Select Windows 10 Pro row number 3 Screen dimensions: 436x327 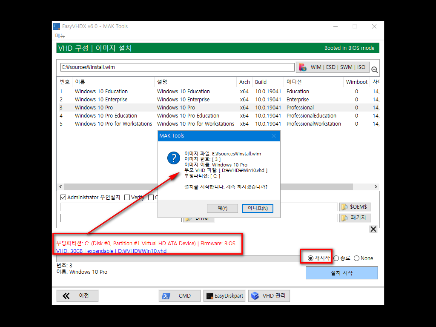[218, 108]
